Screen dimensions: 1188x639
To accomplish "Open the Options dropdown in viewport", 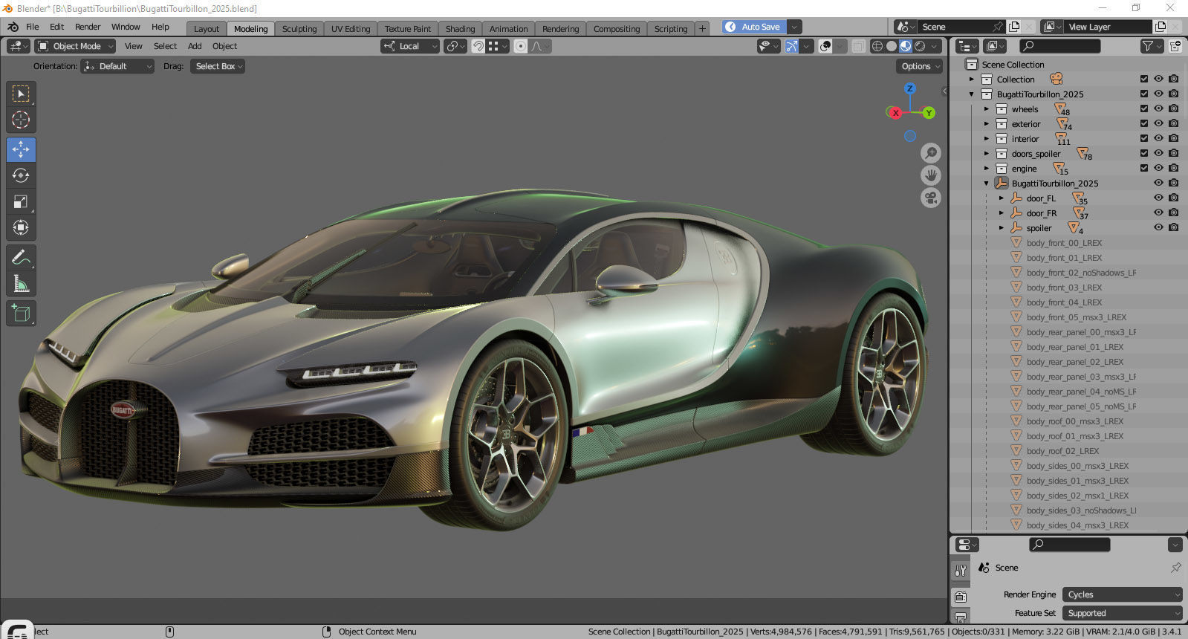I will [921, 66].
